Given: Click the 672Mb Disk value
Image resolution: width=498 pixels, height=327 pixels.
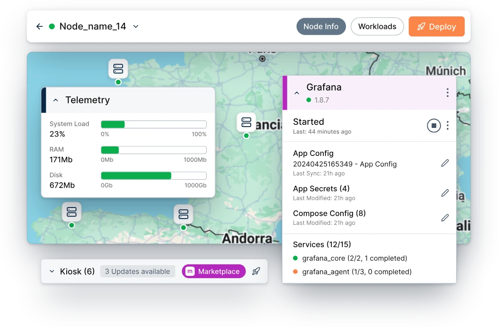Looking at the screenshot, I should pyautogui.click(x=62, y=185).
